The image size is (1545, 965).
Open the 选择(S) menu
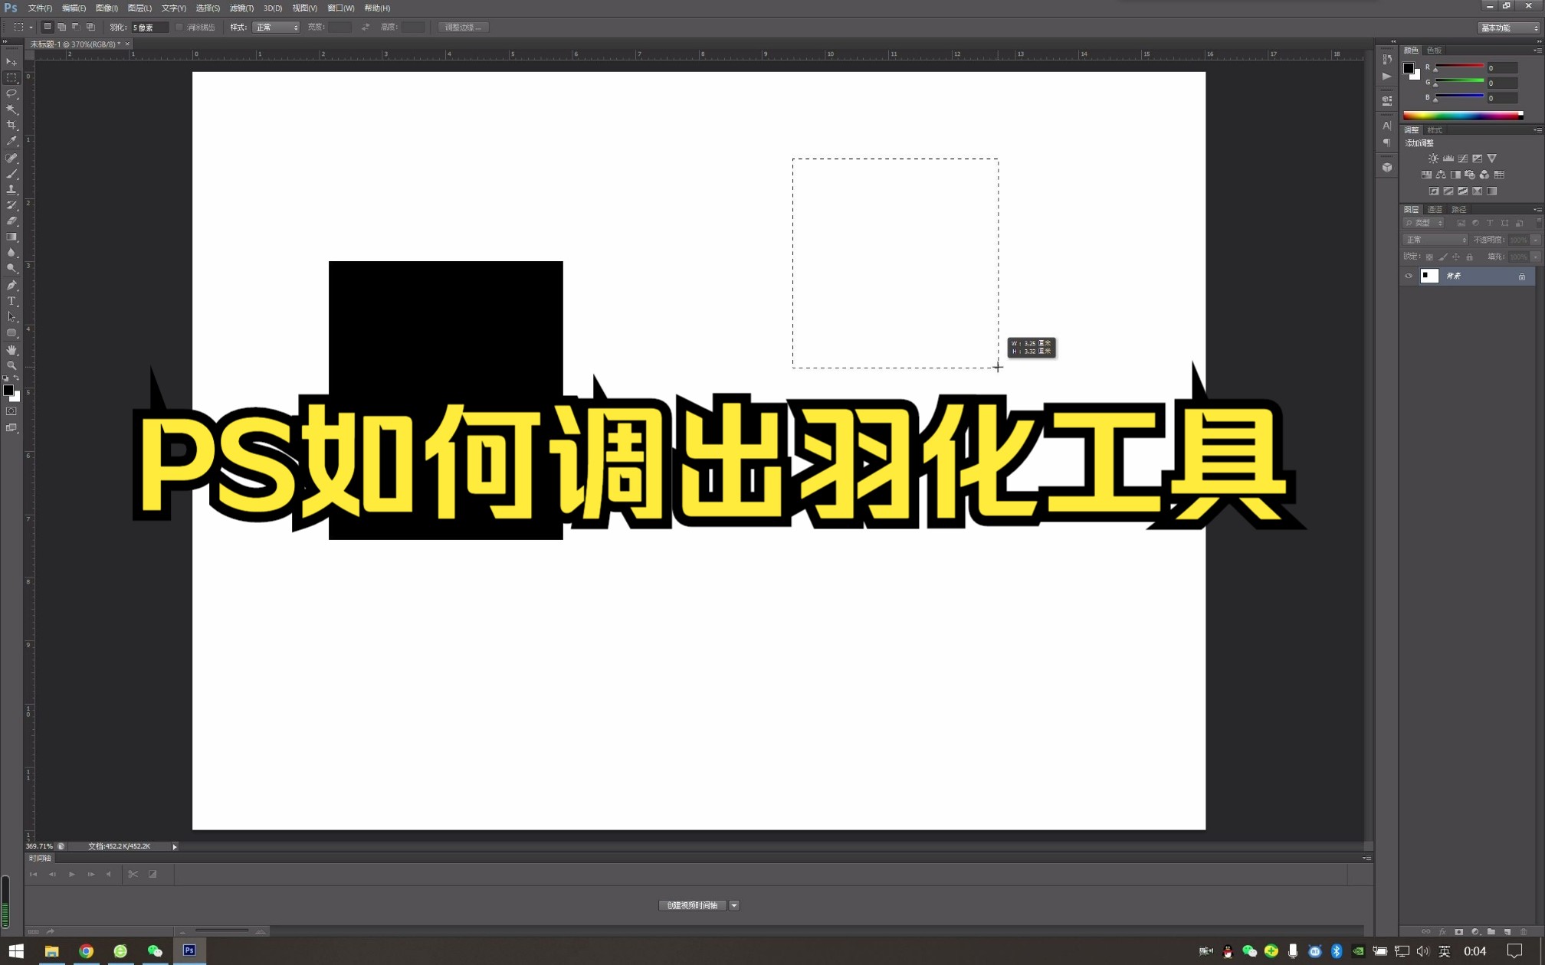(x=208, y=8)
